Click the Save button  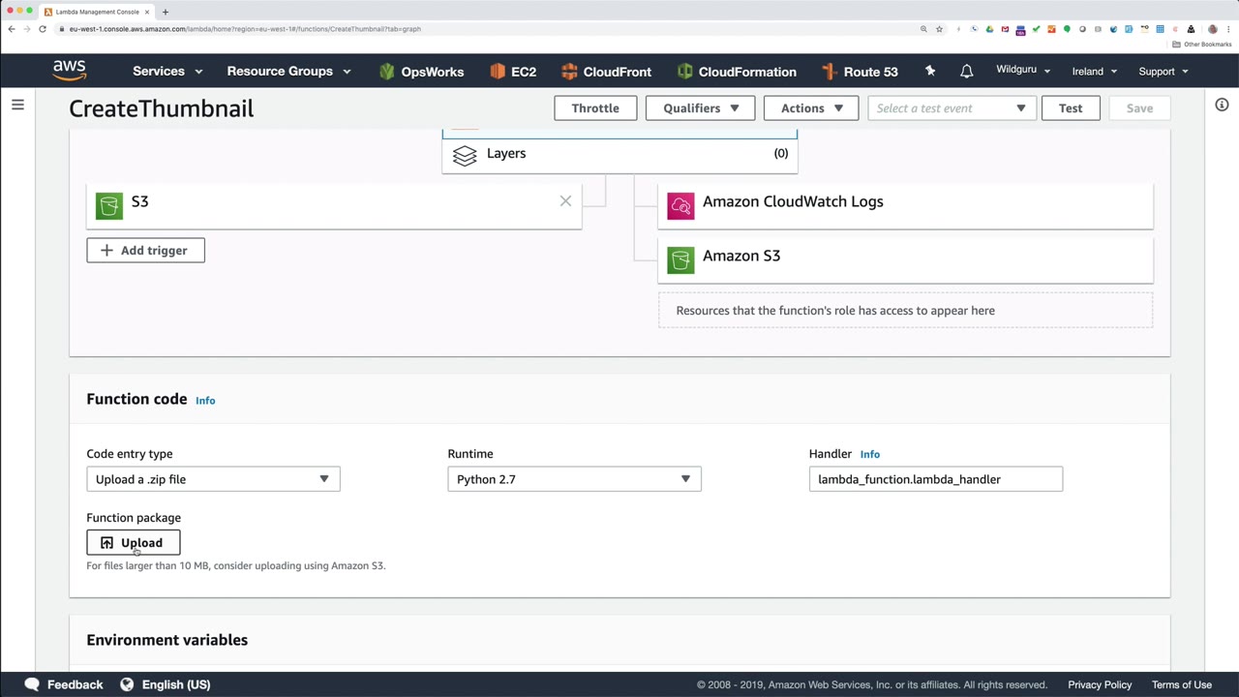(1139, 108)
